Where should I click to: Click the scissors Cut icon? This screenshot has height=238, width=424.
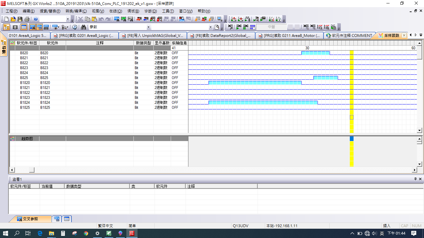click(80, 19)
